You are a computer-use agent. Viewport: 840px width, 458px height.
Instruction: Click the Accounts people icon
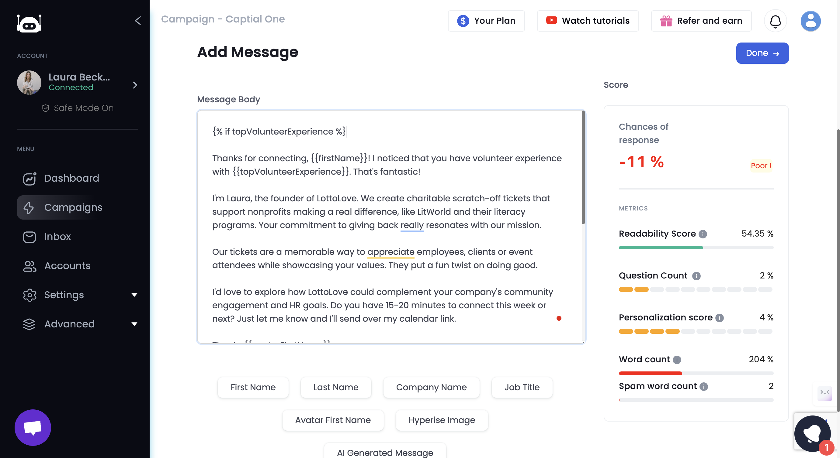(30, 266)
